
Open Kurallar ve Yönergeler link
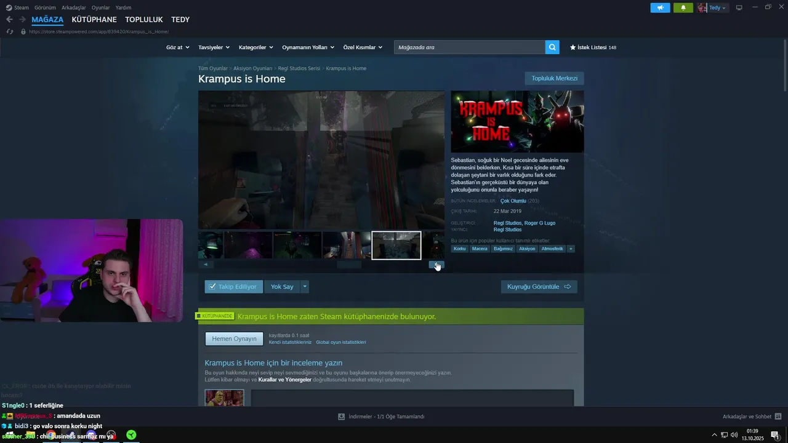(285, 380)
